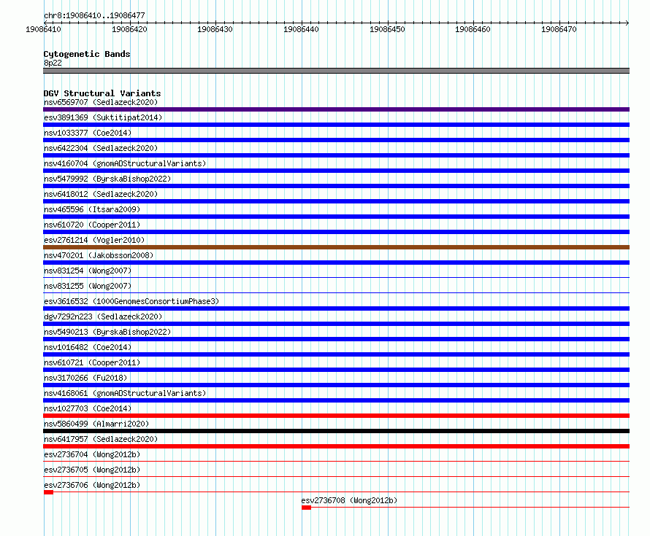Click nsv6422304 (Sedlazeck2020) label
The width and height of the screenshot is (650, 536).
pyautogui.click(x=101, y=148)
